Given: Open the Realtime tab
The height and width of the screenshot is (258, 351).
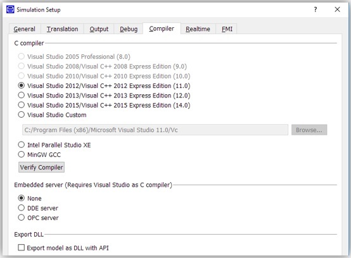Looking at the screenshot, I should pos(198,29).
